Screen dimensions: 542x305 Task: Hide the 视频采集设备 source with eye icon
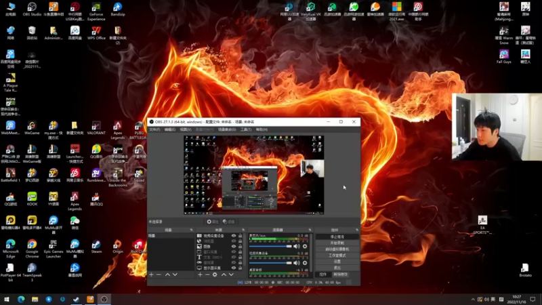pos(234,236)
